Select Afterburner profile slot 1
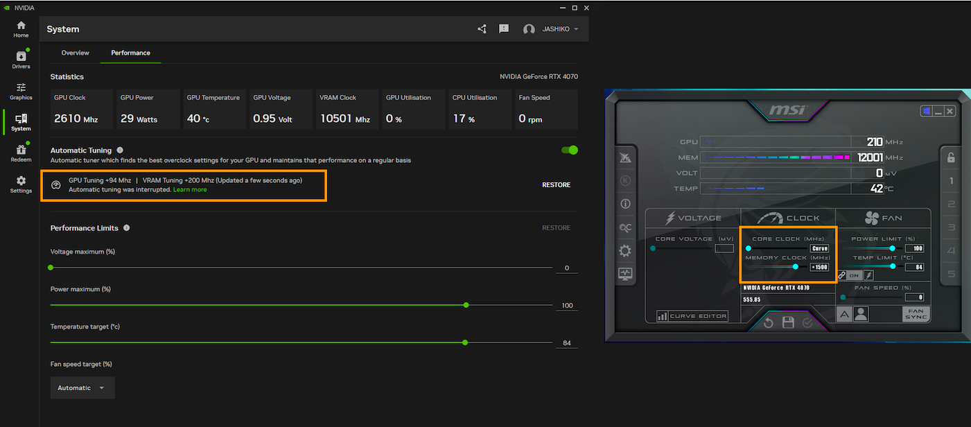The width and height of the screenshot is (971, 427). point(951,181)
